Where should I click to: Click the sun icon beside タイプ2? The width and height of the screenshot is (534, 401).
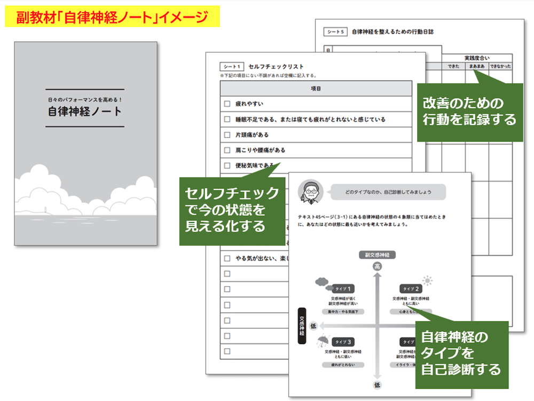point(427,280)
